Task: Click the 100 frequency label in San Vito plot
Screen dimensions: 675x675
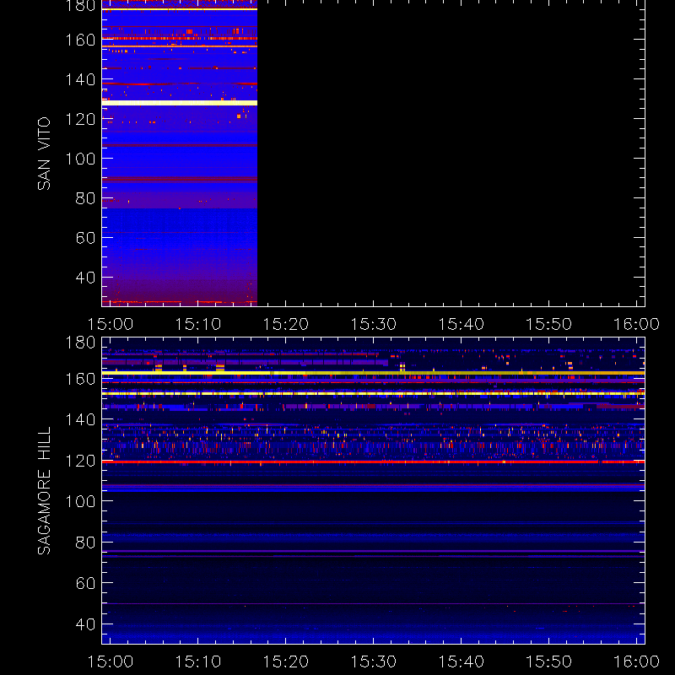Action: pos(80,159)
